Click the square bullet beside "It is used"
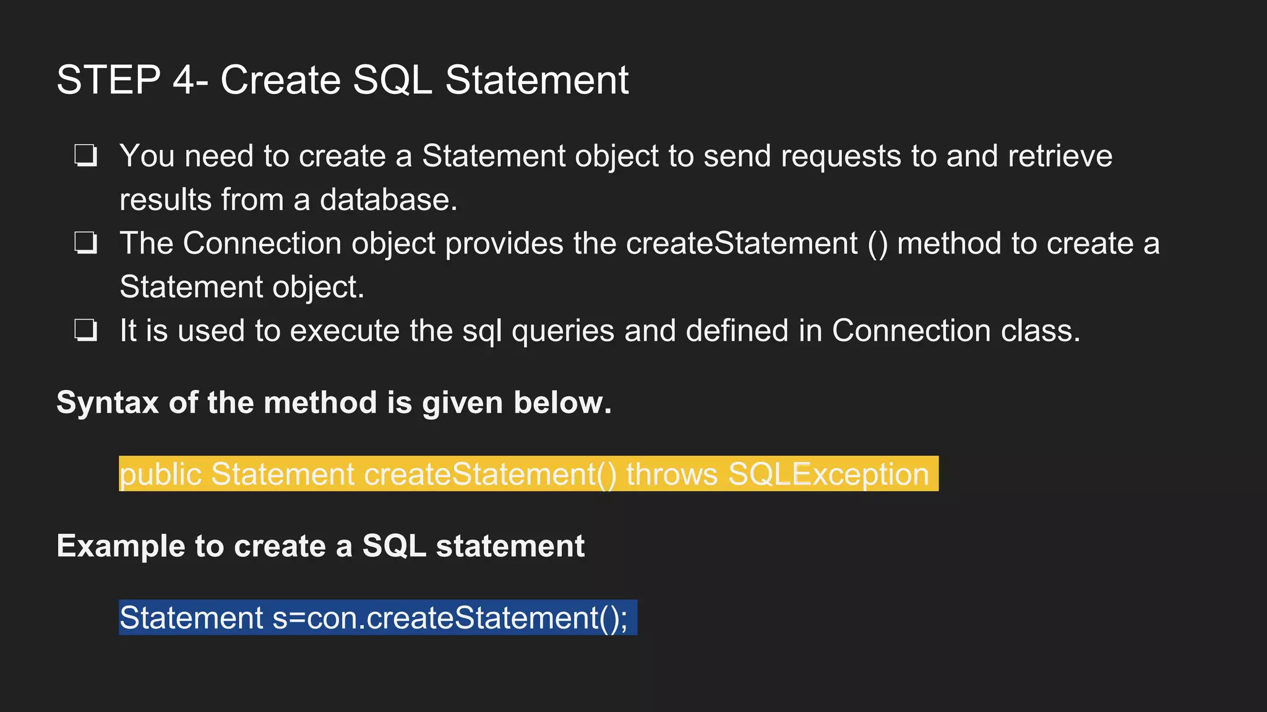 85,330
